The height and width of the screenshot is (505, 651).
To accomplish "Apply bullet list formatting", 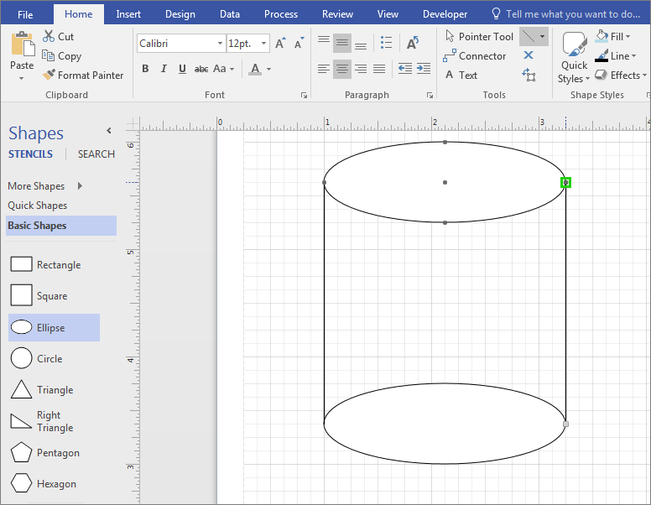I will coord(386,43).
